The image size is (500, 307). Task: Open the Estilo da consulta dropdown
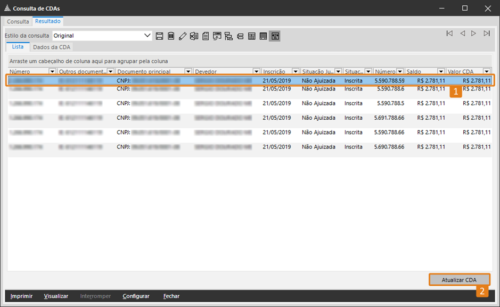pos(147,36)
